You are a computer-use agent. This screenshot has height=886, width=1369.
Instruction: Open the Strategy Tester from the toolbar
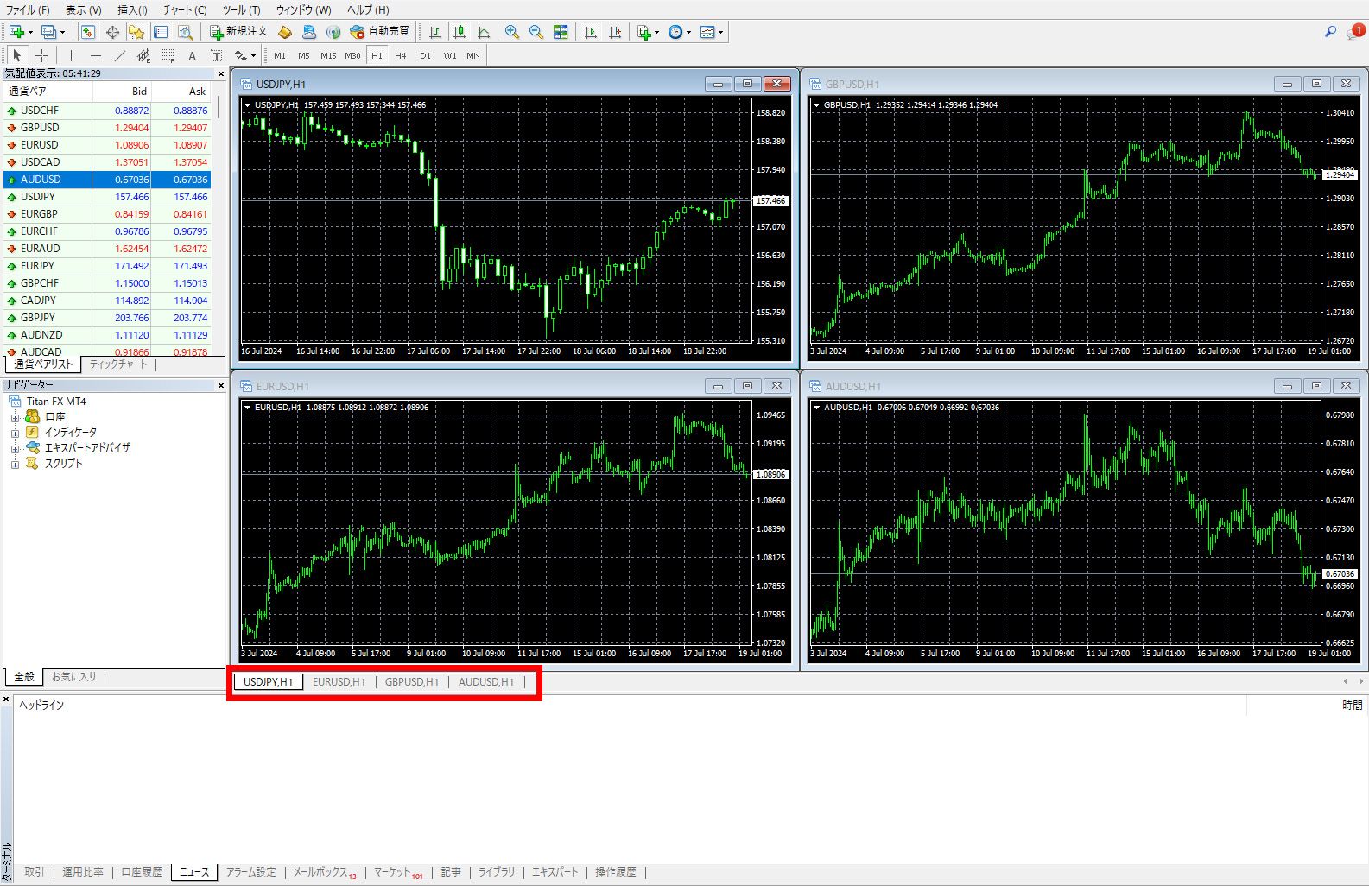185,32
